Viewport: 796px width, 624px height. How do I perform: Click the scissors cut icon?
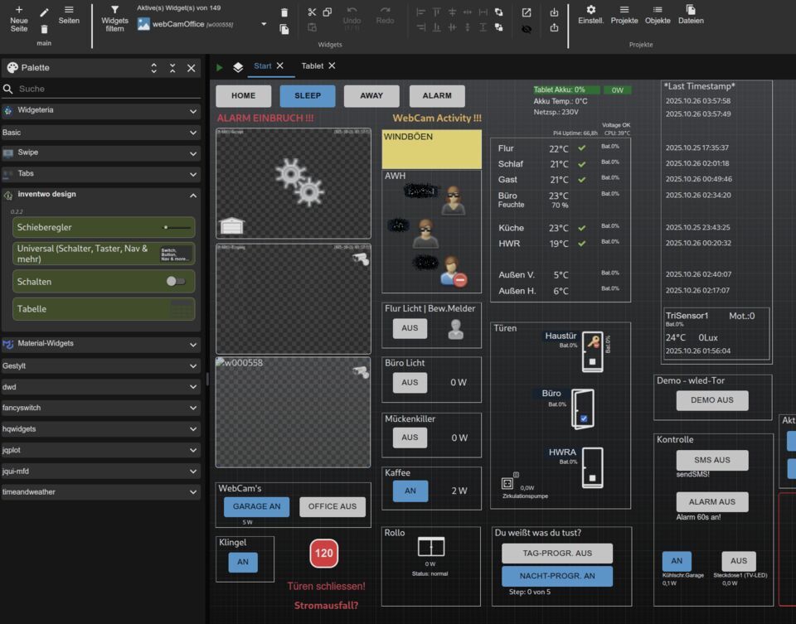click(x=312, y=12)
